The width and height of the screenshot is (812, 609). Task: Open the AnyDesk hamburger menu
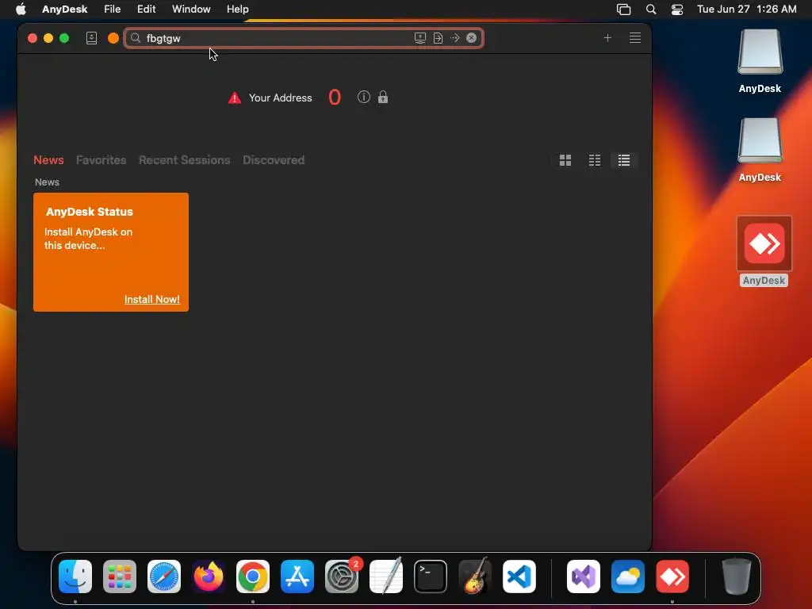click(x=635, y=38)
